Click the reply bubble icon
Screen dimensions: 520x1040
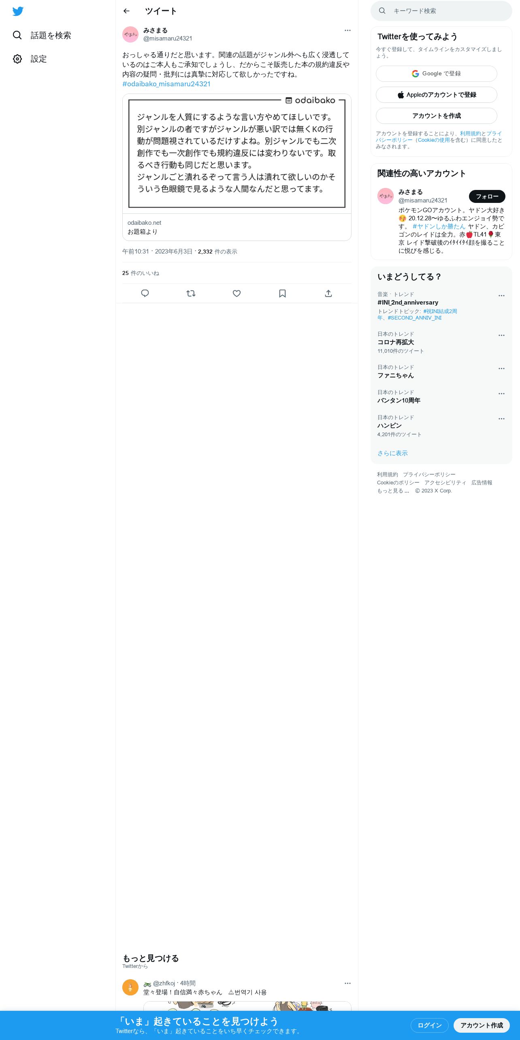(x=145, y=293)
